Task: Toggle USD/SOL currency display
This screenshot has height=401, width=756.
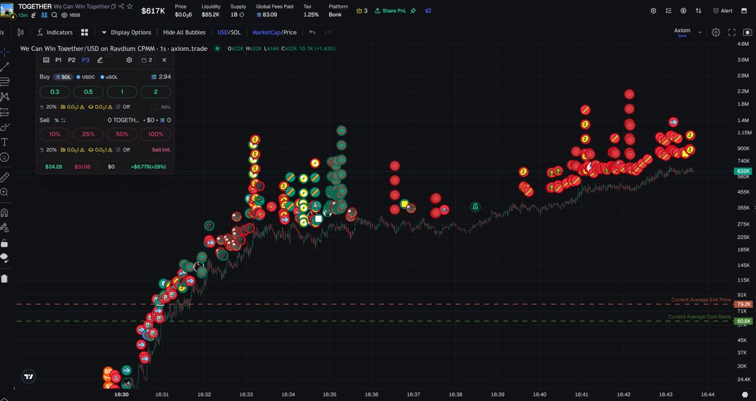Action: click(229, 32)
